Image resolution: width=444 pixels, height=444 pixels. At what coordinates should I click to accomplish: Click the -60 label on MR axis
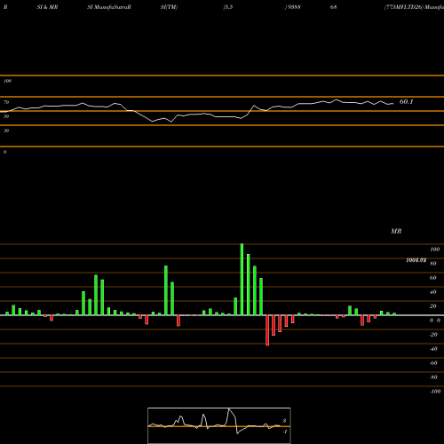(433, 363)
